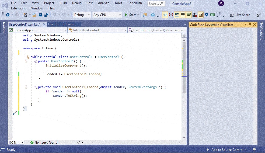Click the Live Share button

240,15
